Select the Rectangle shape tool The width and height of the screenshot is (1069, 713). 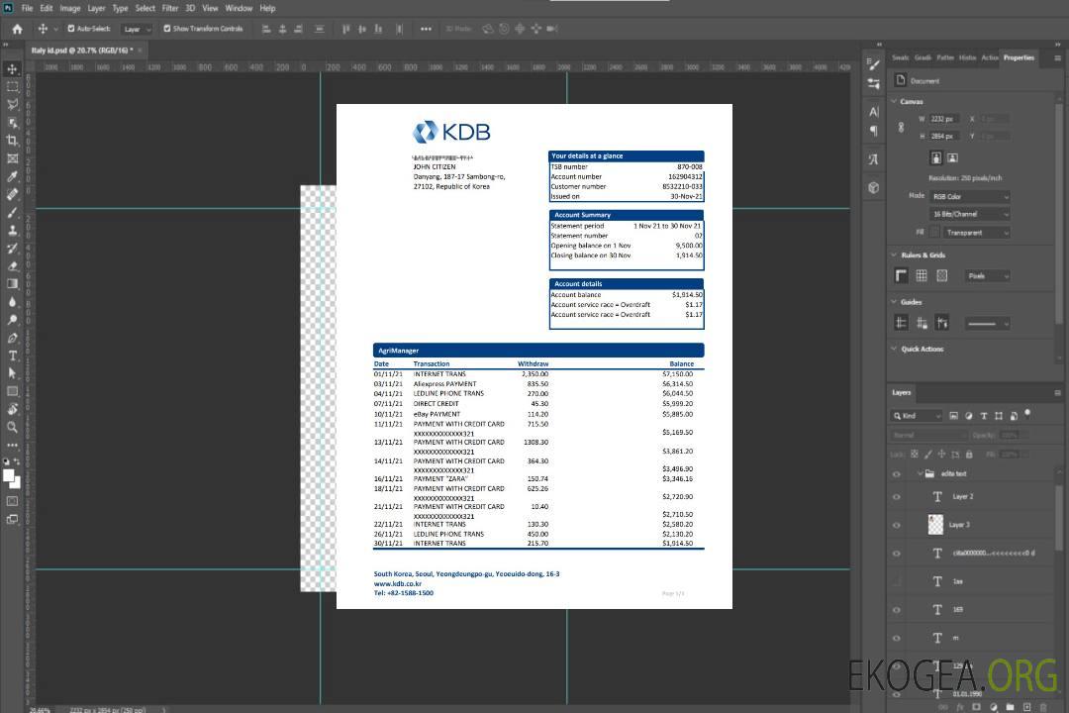tap(12, 391)
